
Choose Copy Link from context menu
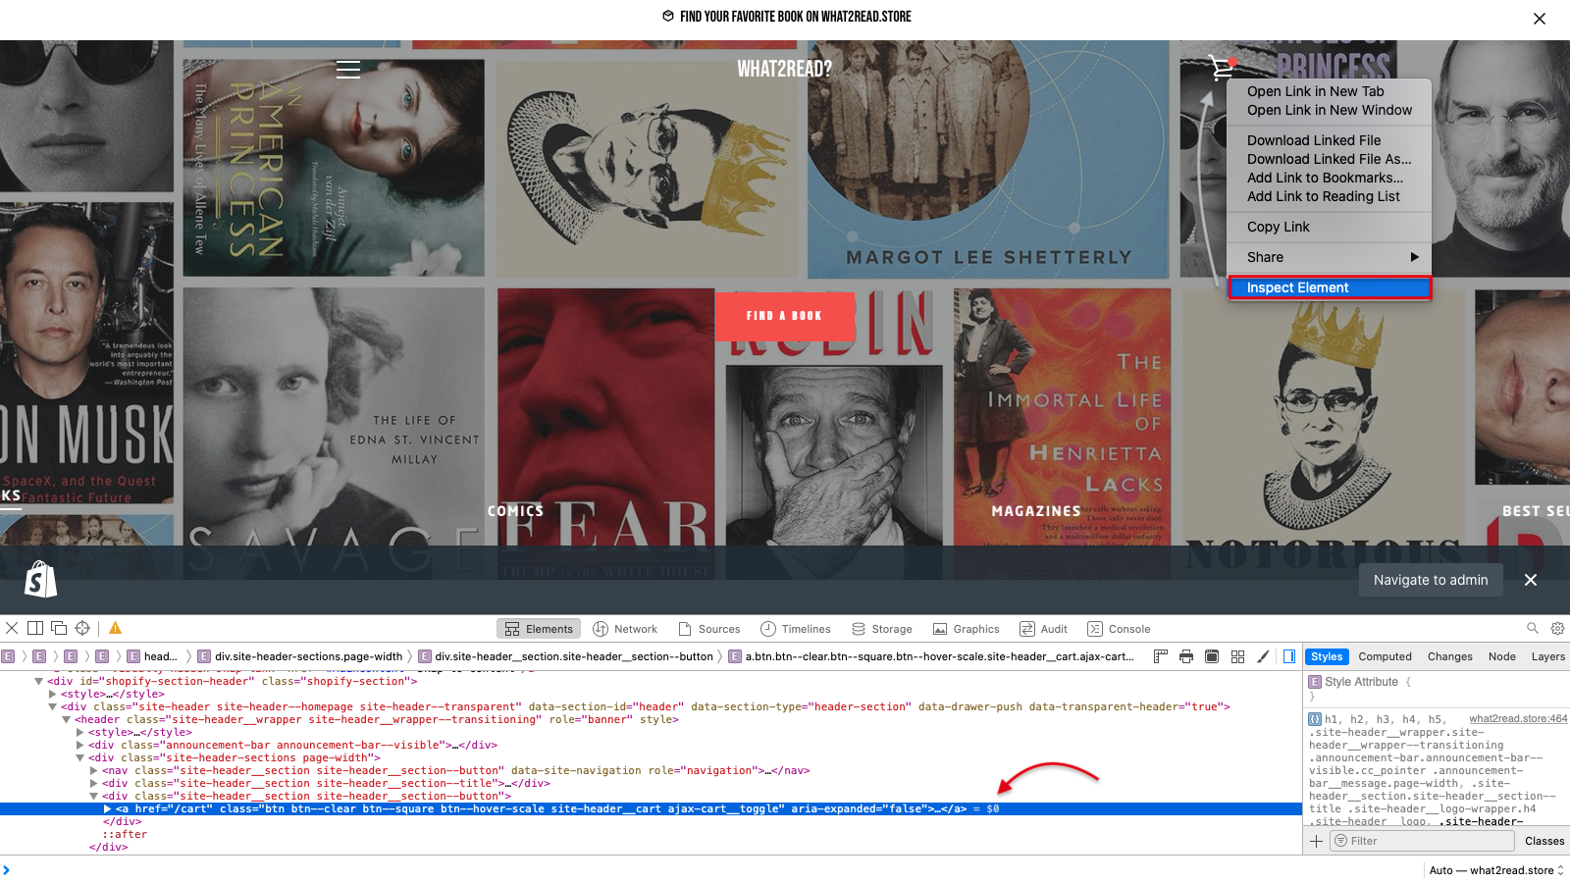(x=1330, y=227)
